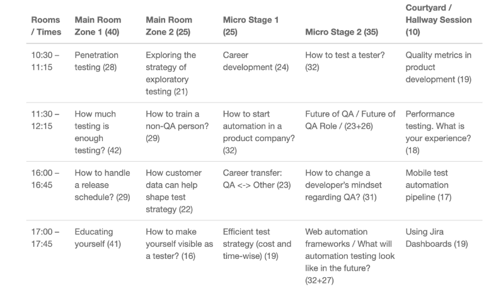Select the '16:00 – 16:45' time slot row label
Screen dimensions: 491x296
point(46,179)
